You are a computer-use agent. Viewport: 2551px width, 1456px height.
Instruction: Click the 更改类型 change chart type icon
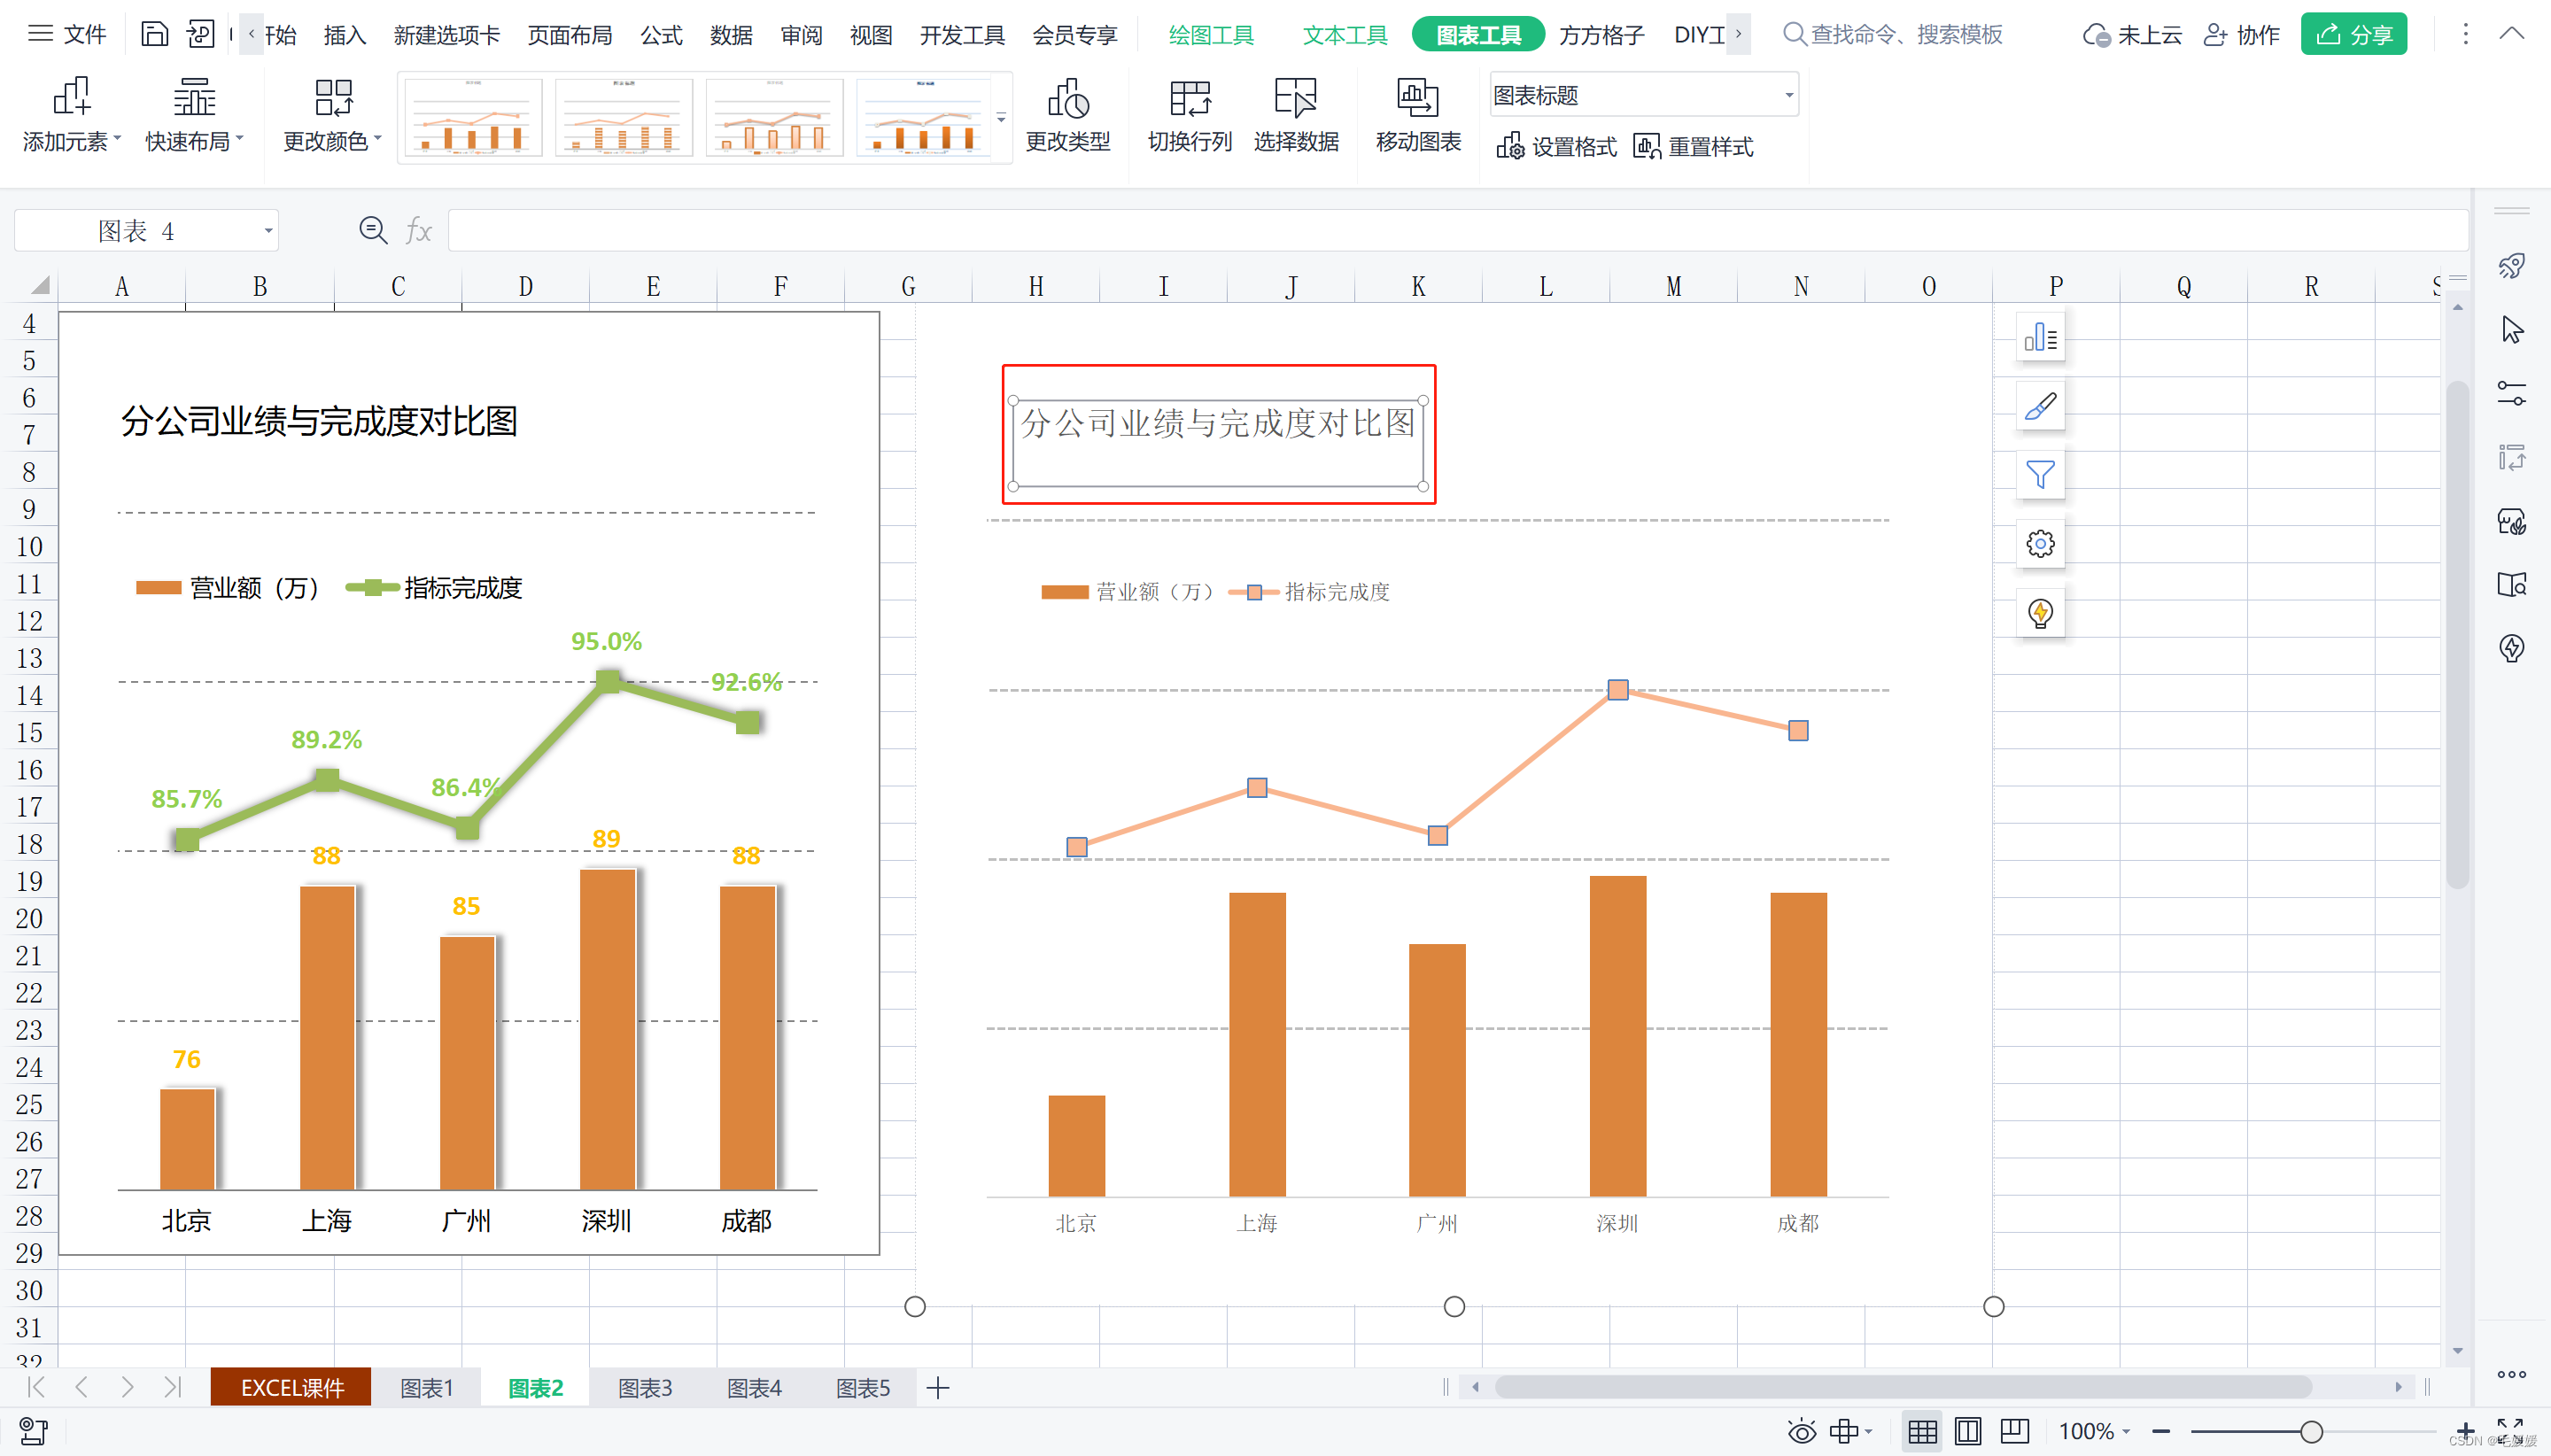click(x=1067, y=115)
